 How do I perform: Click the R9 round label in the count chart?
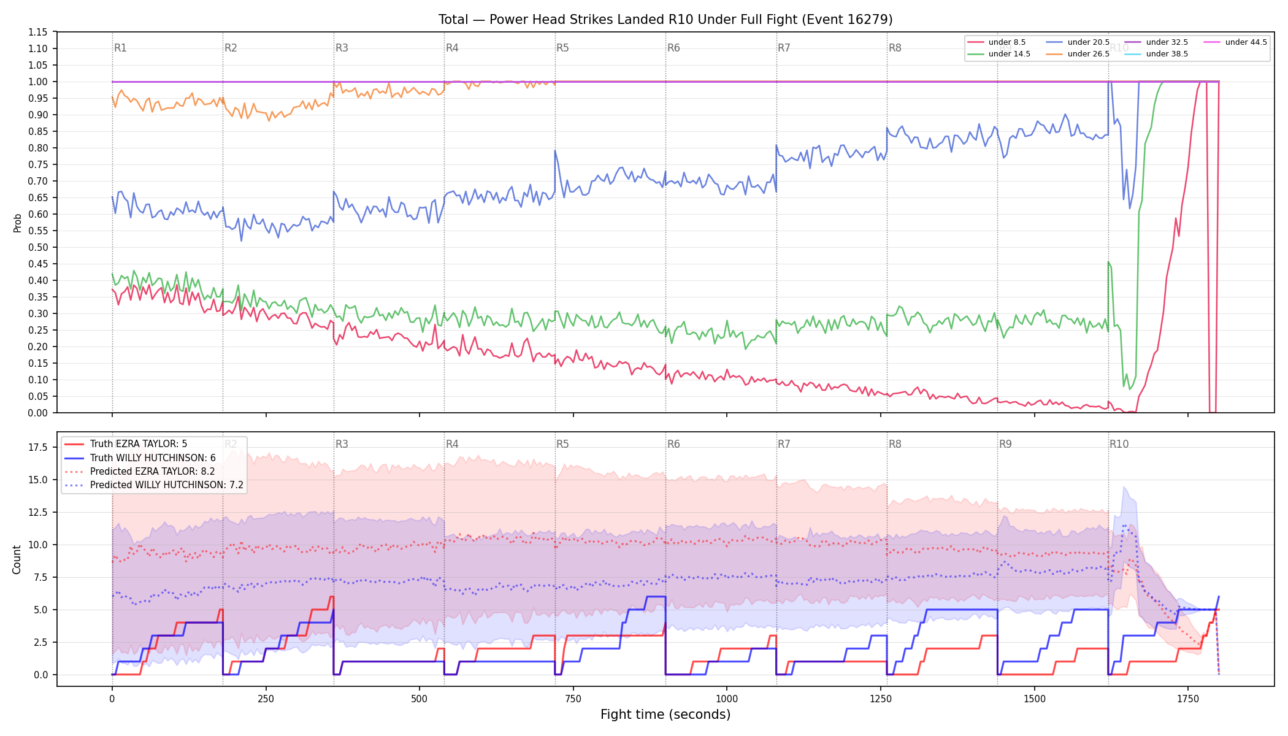[x=1005, y=444]
